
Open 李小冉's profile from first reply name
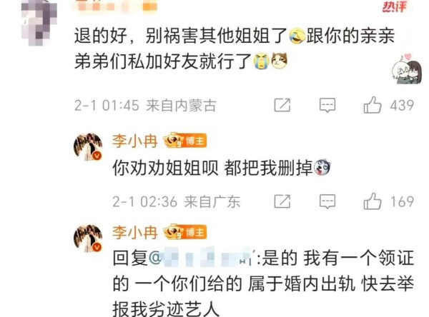click(x=134, y=141)
